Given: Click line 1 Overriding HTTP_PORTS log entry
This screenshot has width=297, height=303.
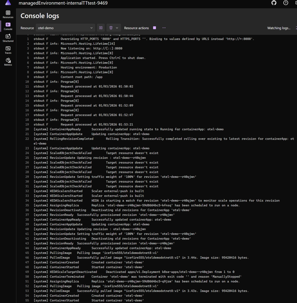Looking at the screenshot, I should (144, 39).
